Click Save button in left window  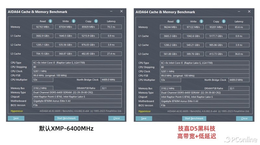pos(16,118)
